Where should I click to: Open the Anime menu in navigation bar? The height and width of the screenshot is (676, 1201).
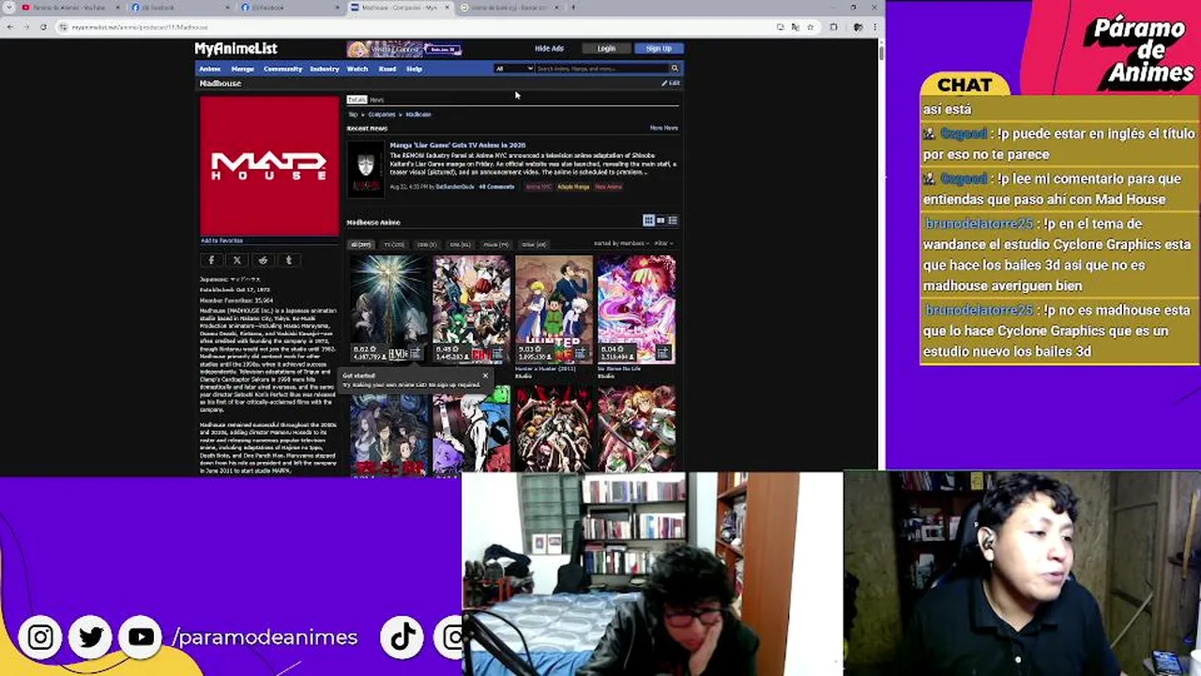tap(210, 69)
